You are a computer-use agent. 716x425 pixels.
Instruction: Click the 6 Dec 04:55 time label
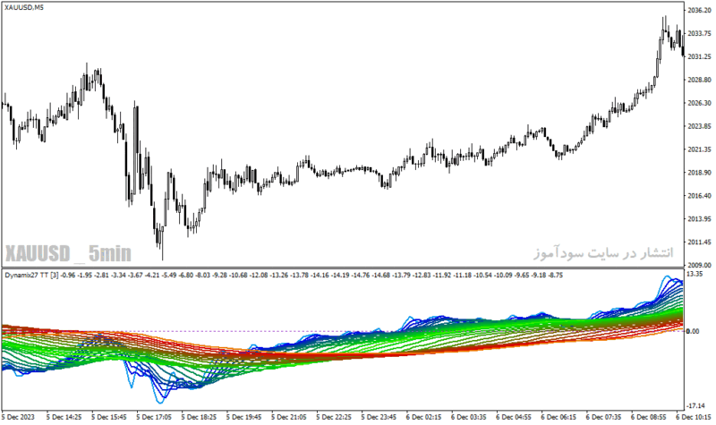coord(514,417)
